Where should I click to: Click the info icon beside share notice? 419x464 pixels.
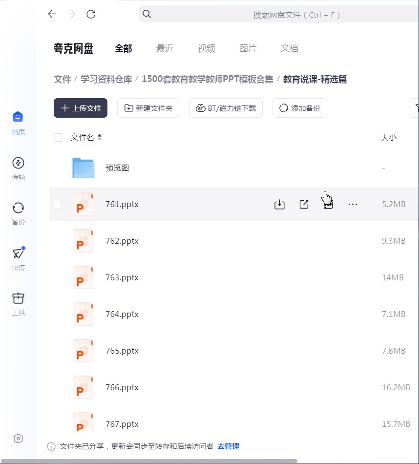coord(51,446)
